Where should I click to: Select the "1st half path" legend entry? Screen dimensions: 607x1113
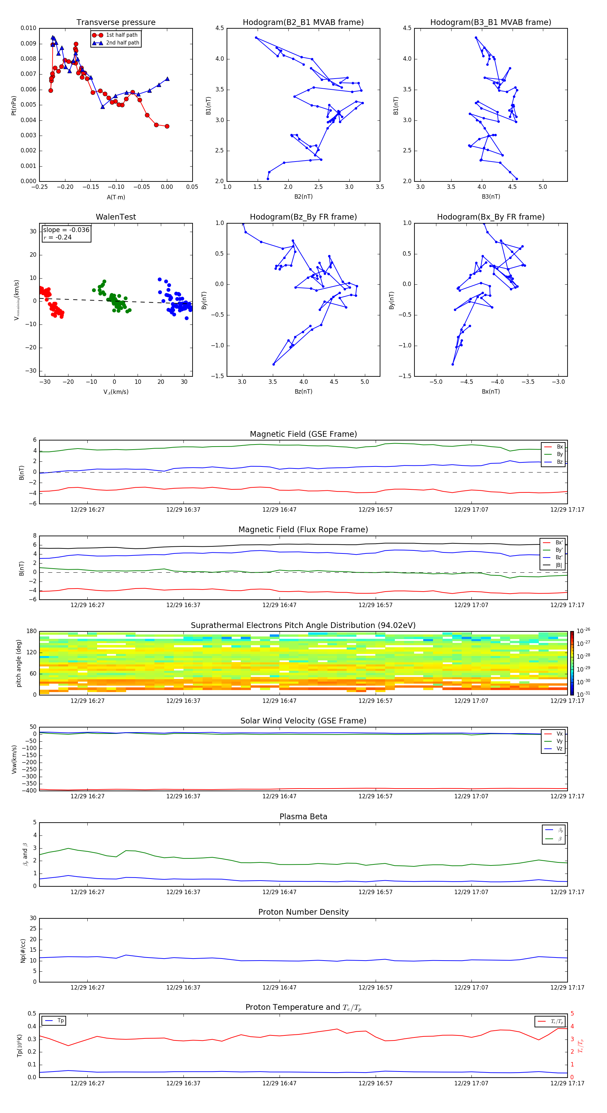116,35
